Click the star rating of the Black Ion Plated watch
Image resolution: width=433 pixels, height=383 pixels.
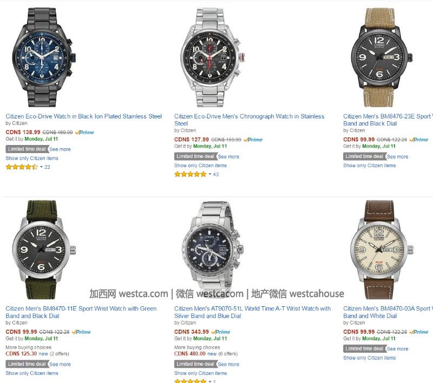click(x=22, y=167)
